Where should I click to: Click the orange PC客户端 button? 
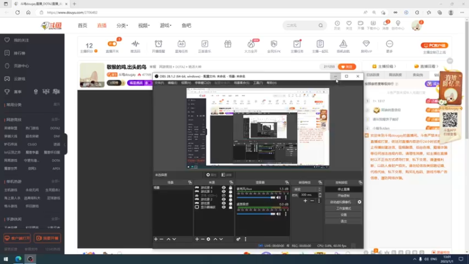pos(434,46)
